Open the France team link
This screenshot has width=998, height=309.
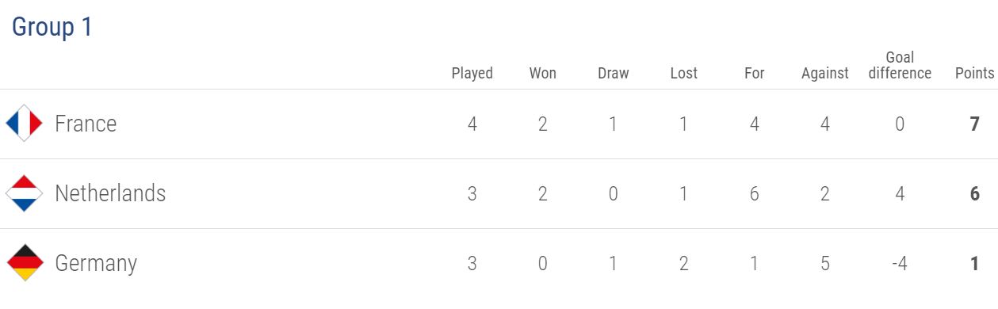point(86,124)
